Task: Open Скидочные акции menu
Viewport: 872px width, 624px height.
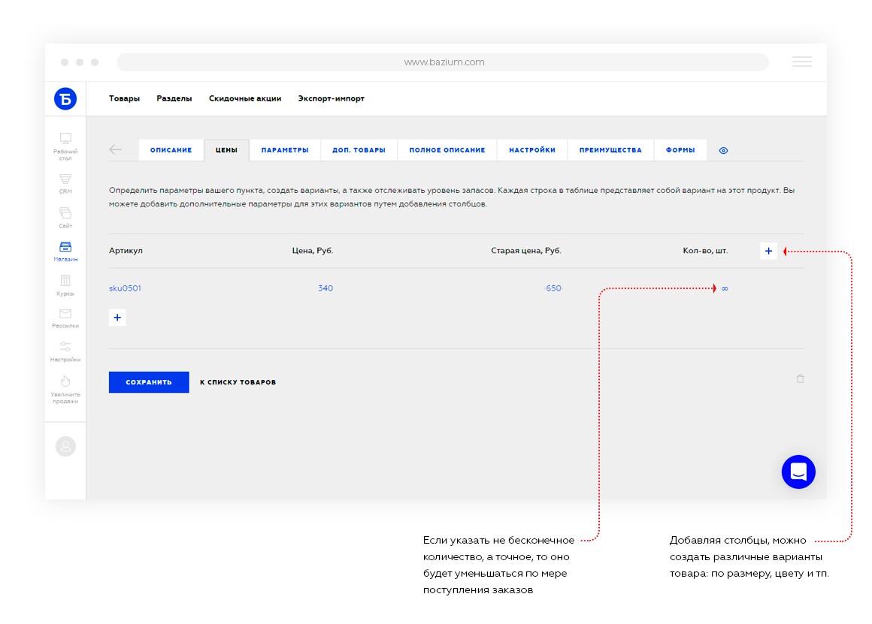Action: 245,98
